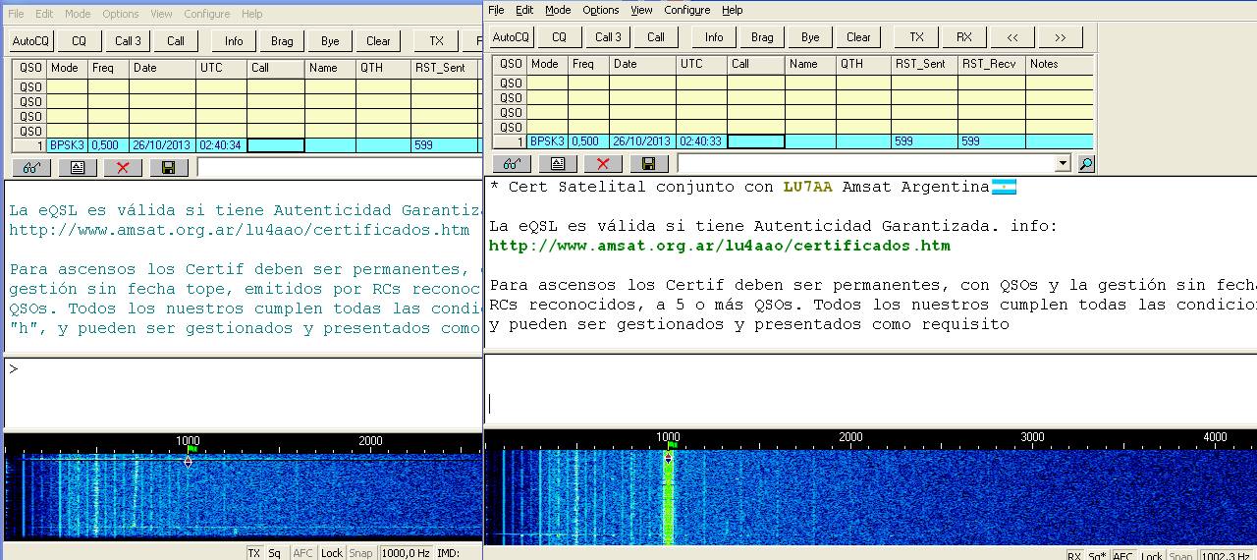Click the floppy disk save icon in left window

(x=168, y=168)
